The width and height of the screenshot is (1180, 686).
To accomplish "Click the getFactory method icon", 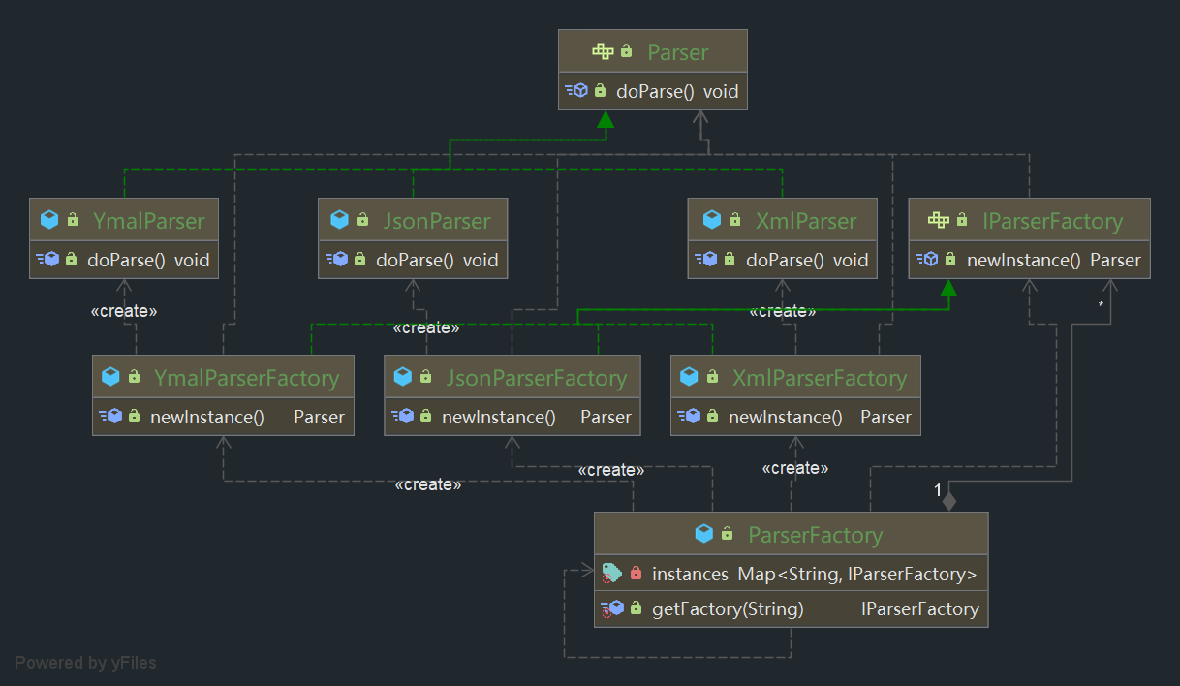I will pos(611,608).
